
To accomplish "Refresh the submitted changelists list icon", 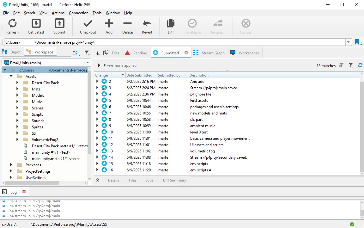I will [x=360, y=65].
